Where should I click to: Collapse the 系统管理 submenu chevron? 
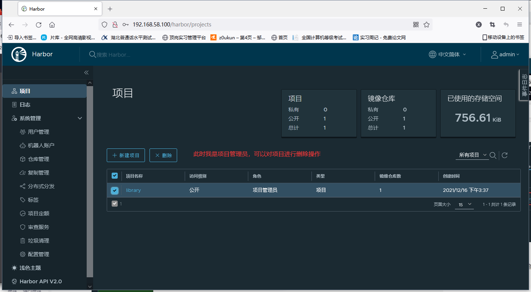(79, 118)
